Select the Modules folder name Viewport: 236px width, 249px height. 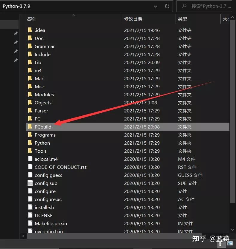point(44,95)
